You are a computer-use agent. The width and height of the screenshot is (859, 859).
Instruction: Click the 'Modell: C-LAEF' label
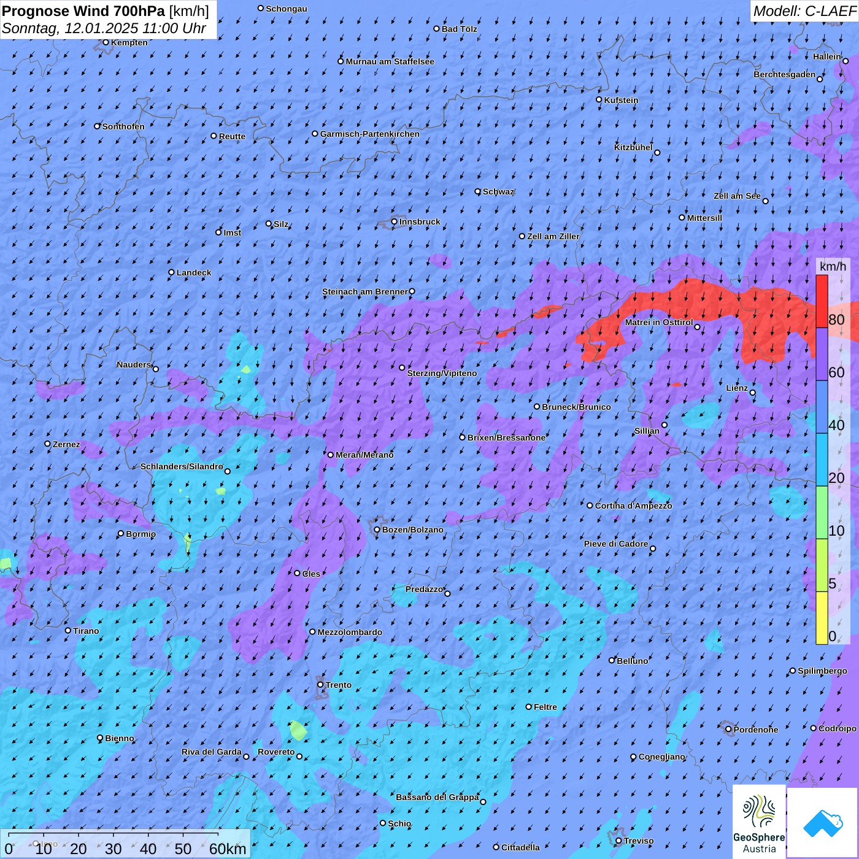coord(804,11)
